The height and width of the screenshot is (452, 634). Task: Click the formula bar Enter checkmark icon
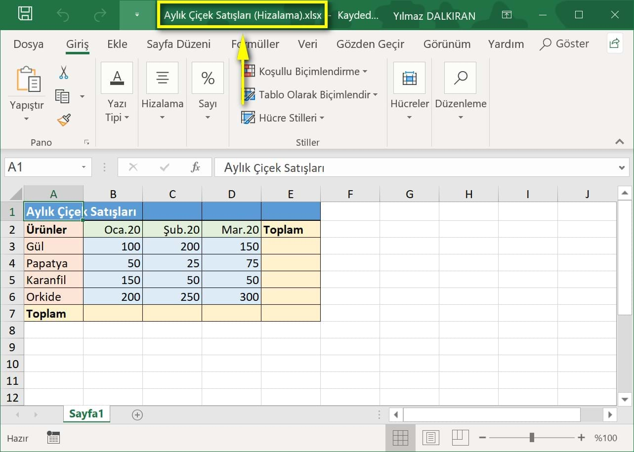tap(165, 167)
